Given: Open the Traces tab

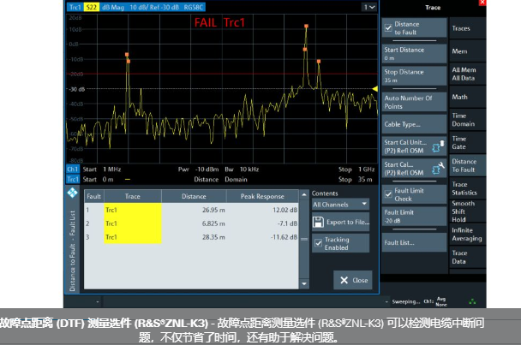Looking at the screenshot, I should (x=467, y=28).
